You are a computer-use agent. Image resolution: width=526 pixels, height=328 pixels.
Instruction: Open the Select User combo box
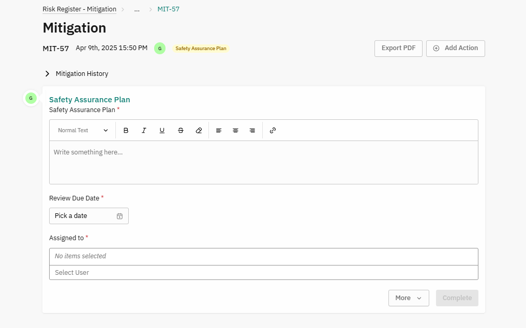click(264, 272)
